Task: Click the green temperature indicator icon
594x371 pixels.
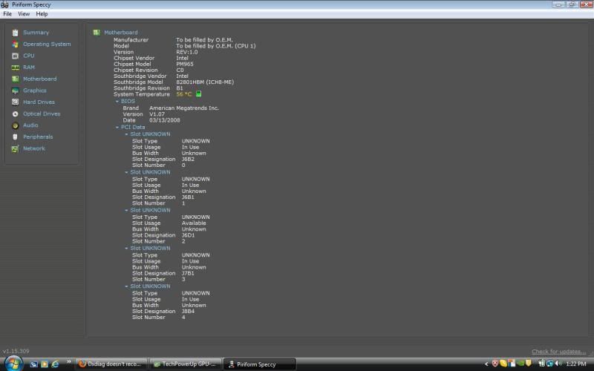Action: (x=198, y=94)
